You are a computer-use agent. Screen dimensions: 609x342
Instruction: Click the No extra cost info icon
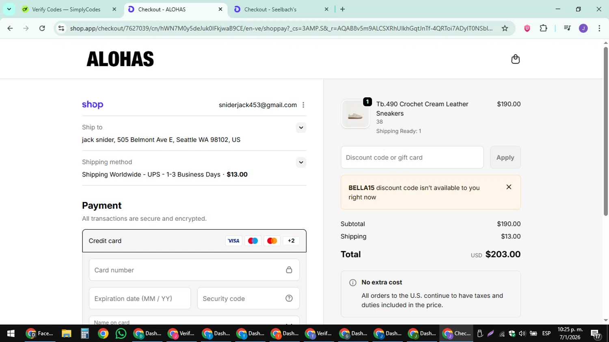coord(353,283)
